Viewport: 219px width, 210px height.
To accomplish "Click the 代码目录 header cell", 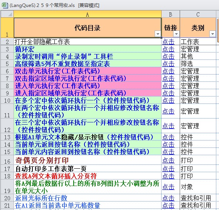I will [88, 28].
